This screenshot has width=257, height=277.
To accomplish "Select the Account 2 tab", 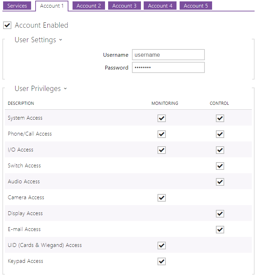I will pos(88,6).
